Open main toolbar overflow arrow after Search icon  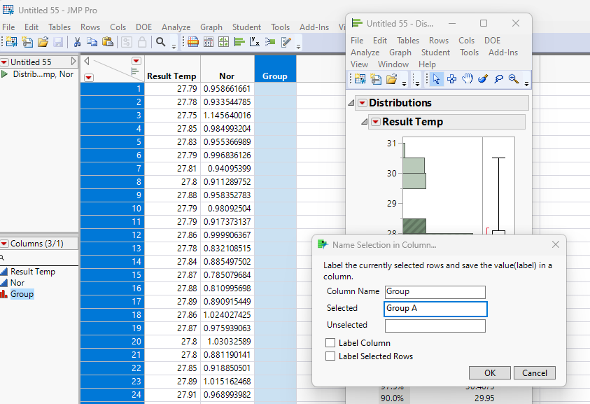[x=174, y=46]
